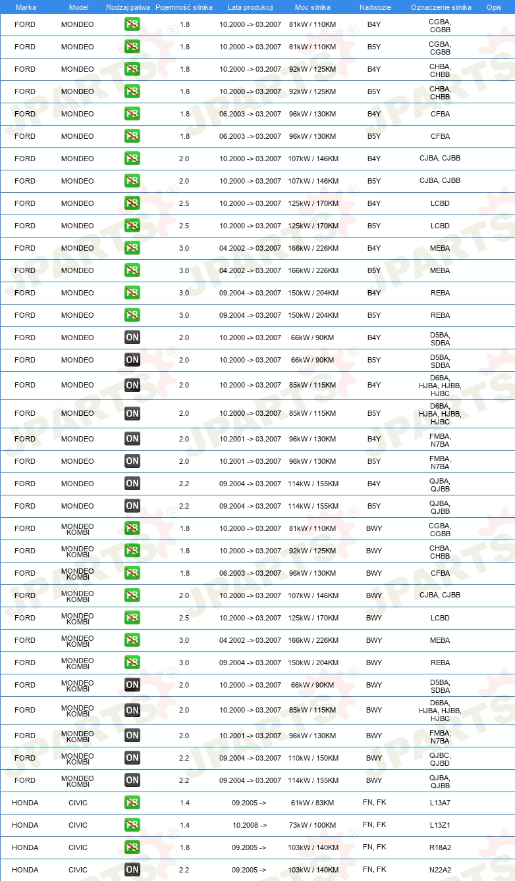Screen dimensions: 515x881
Task: Click PB fuel icon in Mondeo 81kW B5Y row
Action: [132, 47]
